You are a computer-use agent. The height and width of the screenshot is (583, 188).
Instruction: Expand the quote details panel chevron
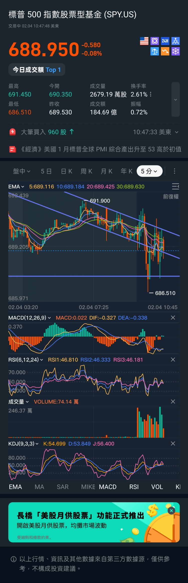[x=175, y=100]
